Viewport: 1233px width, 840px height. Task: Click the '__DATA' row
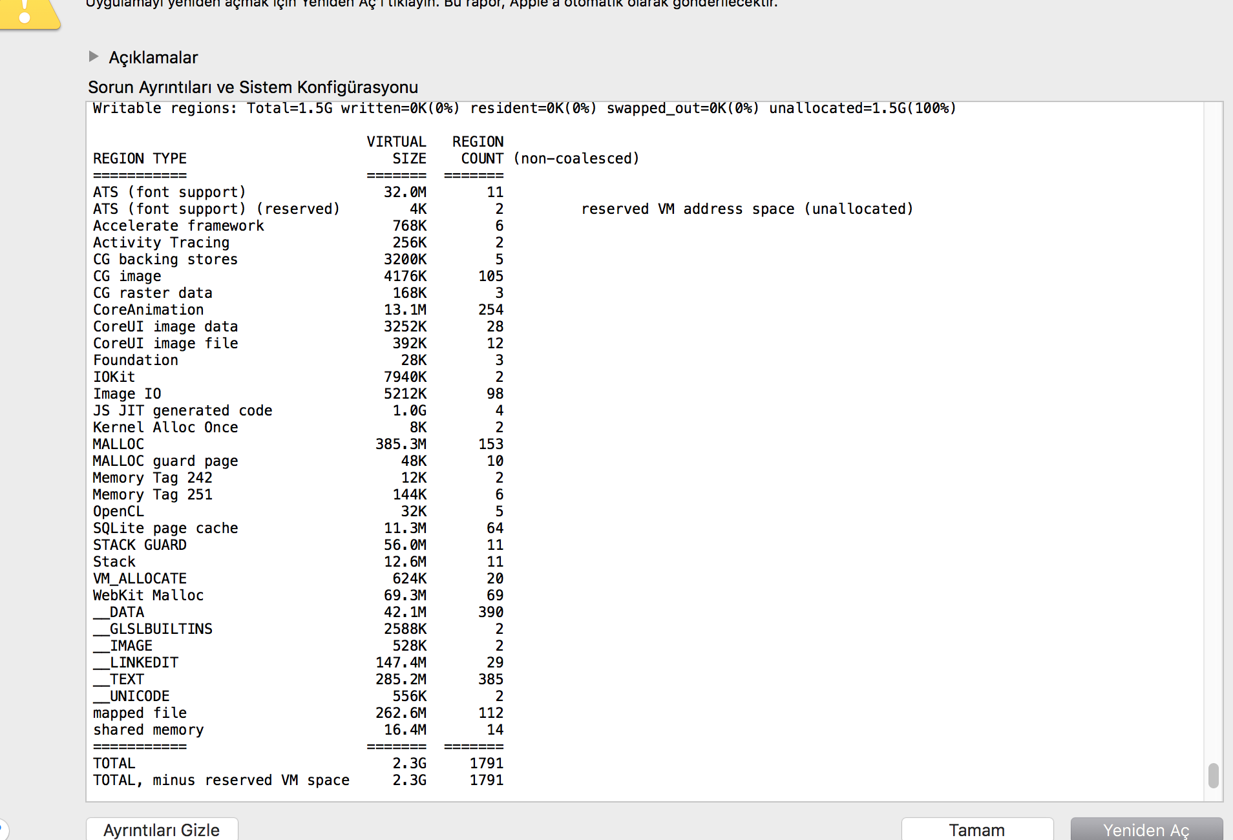pos(298,612)
